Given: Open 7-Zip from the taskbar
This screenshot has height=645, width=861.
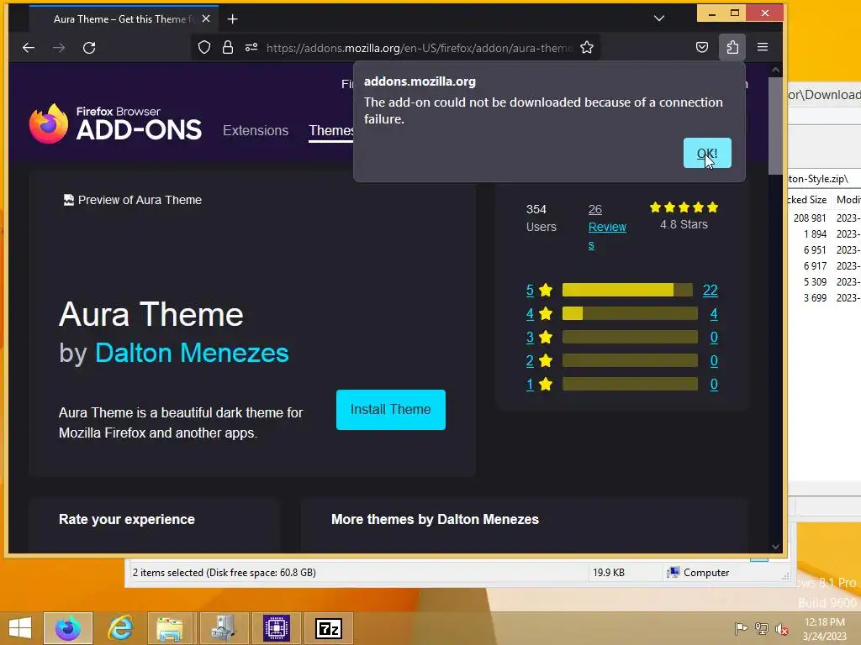Looking at the screenshot, I should tap(329, 628).
